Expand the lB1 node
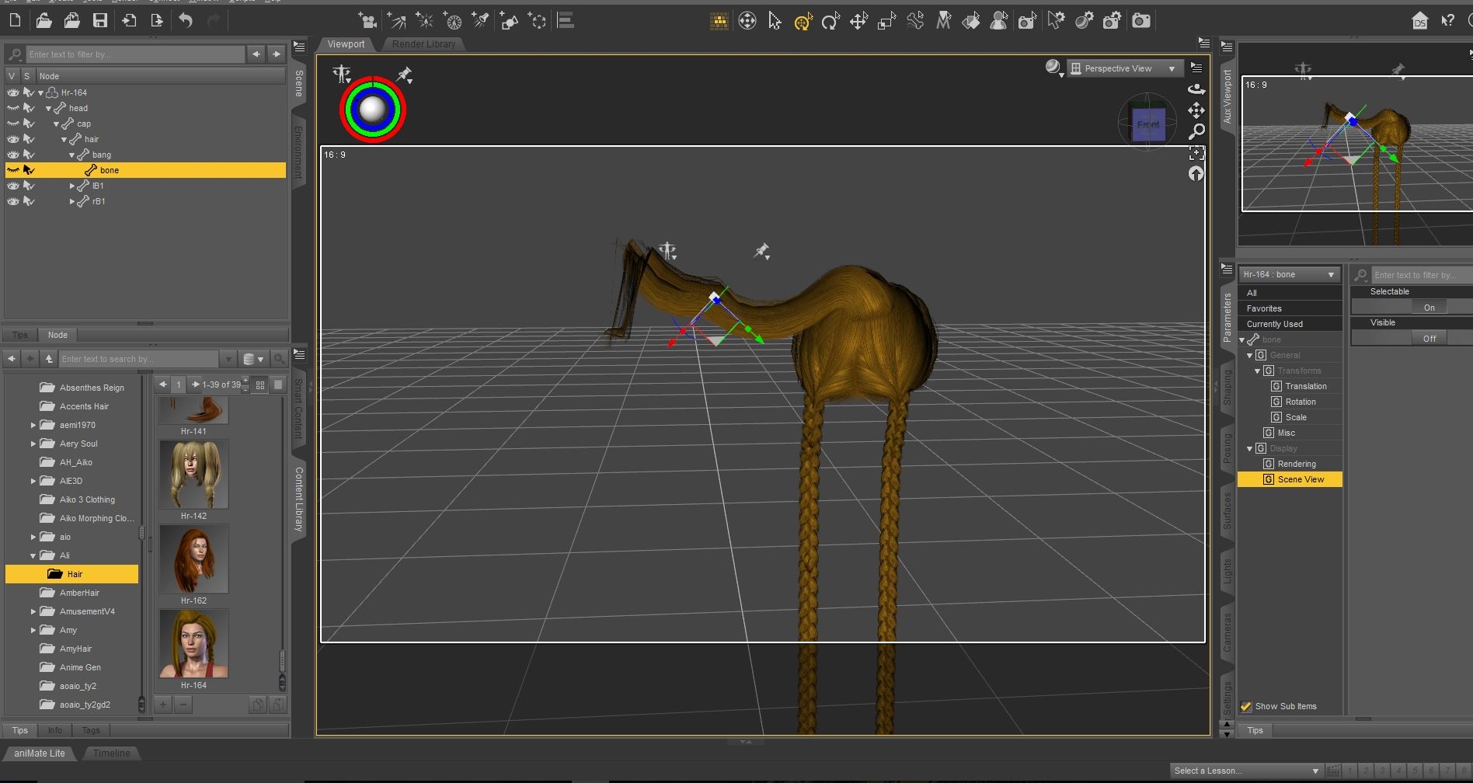The width and height of the screenshot is (1473, 783). tap(72, 186)
